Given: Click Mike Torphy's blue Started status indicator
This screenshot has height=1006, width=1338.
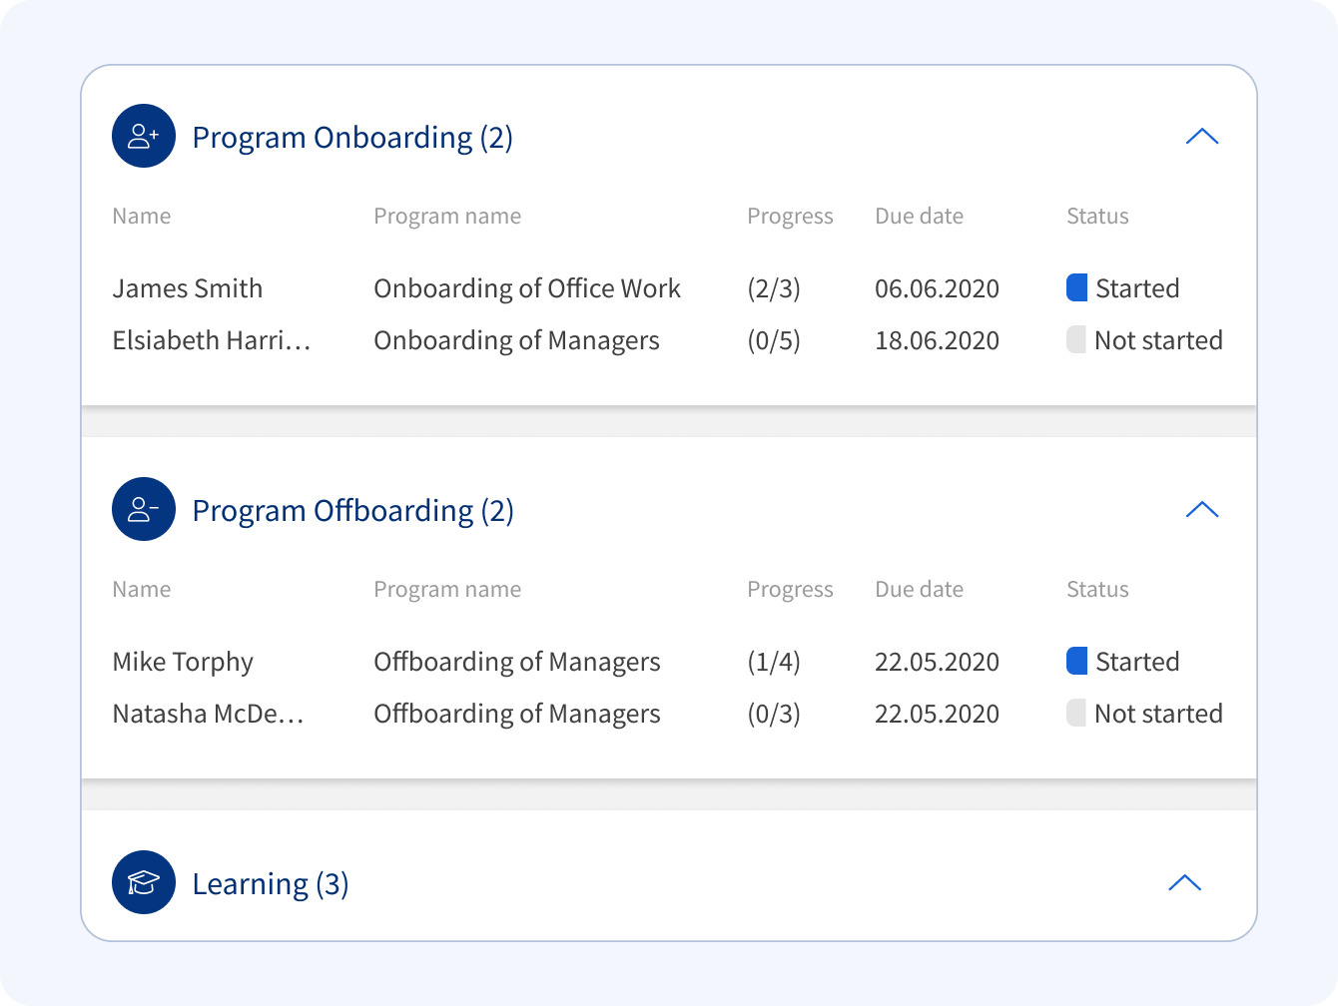Looking at the screenshot, I should (x=1076, y=661).
